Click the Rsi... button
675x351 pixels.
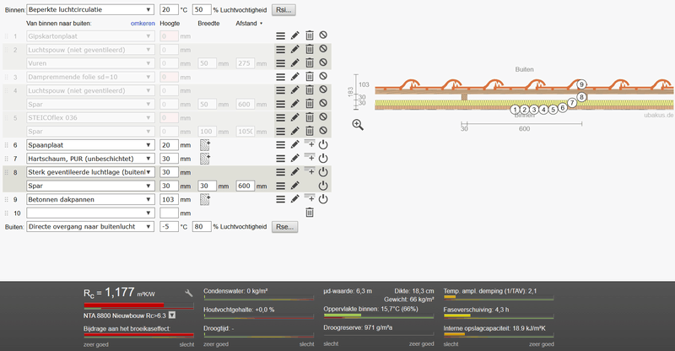[283, 9]
